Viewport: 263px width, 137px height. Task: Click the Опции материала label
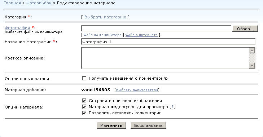(x=24, y=107)
